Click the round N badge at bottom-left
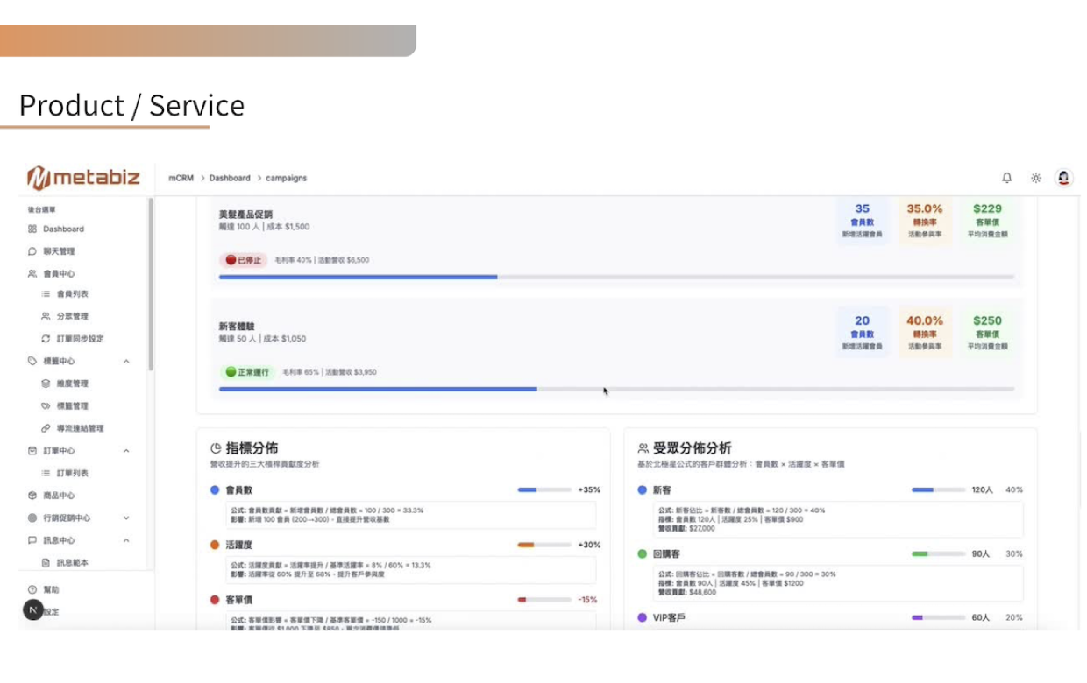Image resolution: width=1087 pixels, height=683 pixels. 32,610
